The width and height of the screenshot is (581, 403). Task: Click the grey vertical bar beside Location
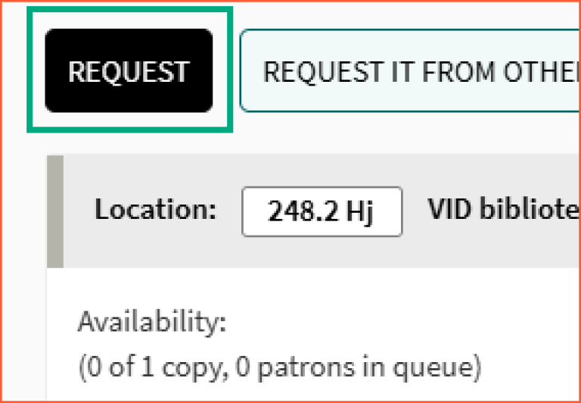point(55,211)
